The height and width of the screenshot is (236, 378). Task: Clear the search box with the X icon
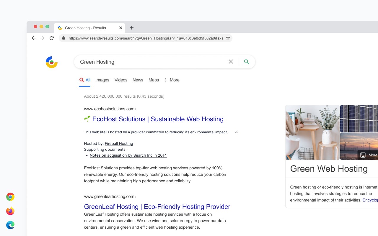(x=231, y=62)
